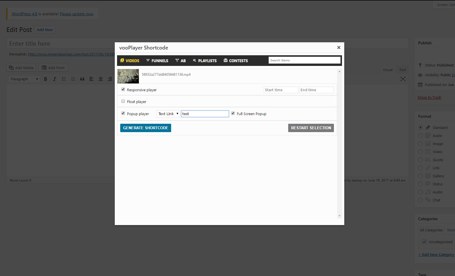
Task: Click the Italic formatting icon
Action: (55, 79)
